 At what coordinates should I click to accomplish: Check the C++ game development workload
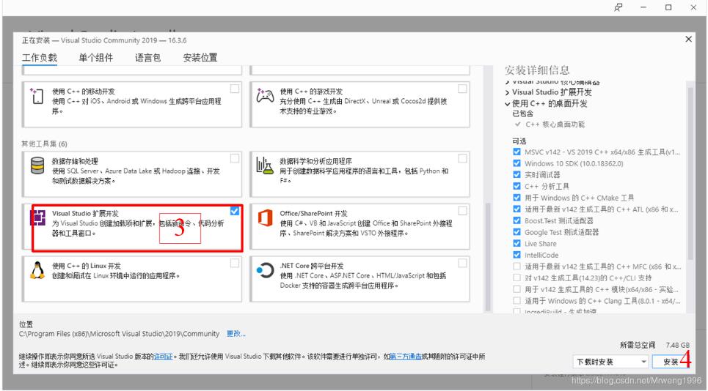coord(462,89)
